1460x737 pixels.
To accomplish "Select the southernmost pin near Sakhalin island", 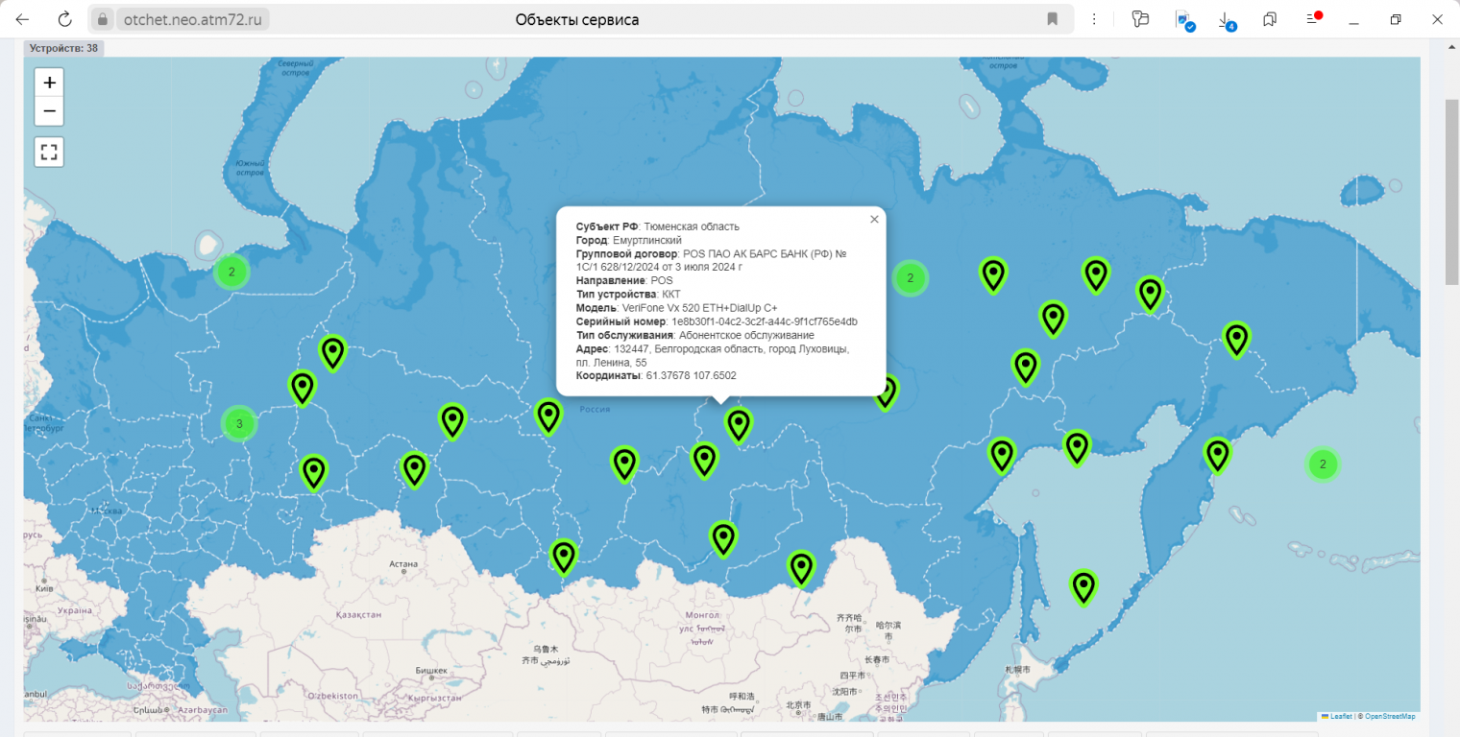I will coord(1083,586).
